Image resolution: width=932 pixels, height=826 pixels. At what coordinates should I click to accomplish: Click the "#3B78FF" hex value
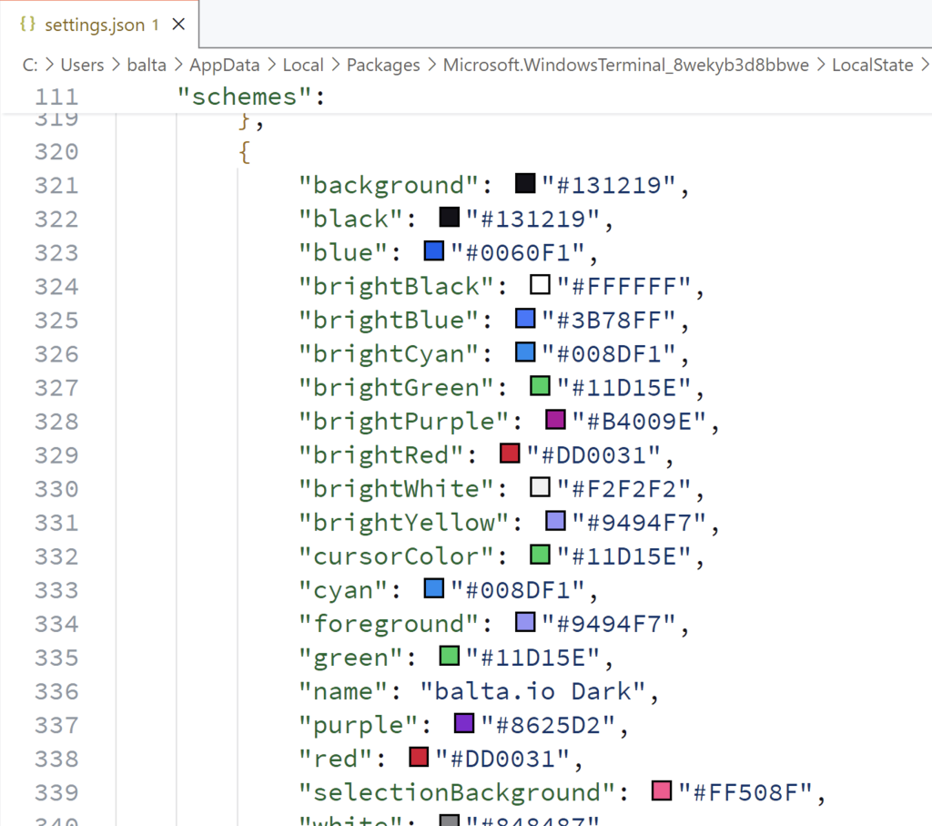tap(609, 321)
